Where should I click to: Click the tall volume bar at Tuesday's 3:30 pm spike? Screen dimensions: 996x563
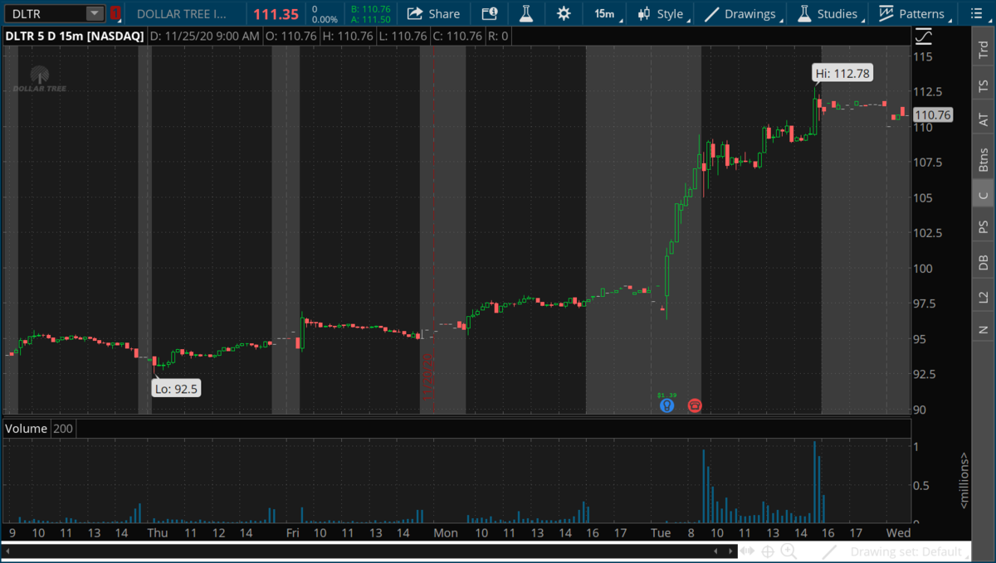pyautogui.click(x=814, y=482)
